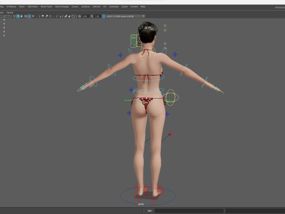This screenshot has height=214, width=285.
Task: Open the Mesh Display menu
Action: coord(62,7)
